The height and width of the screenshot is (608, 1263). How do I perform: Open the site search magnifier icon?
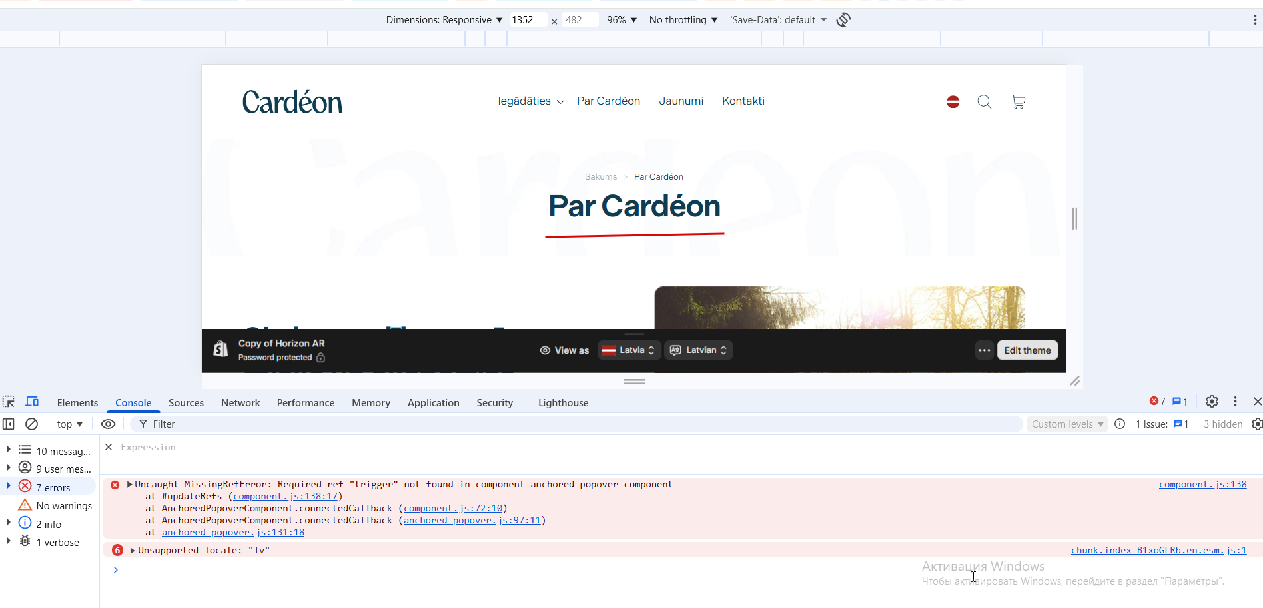click(985, 102)
